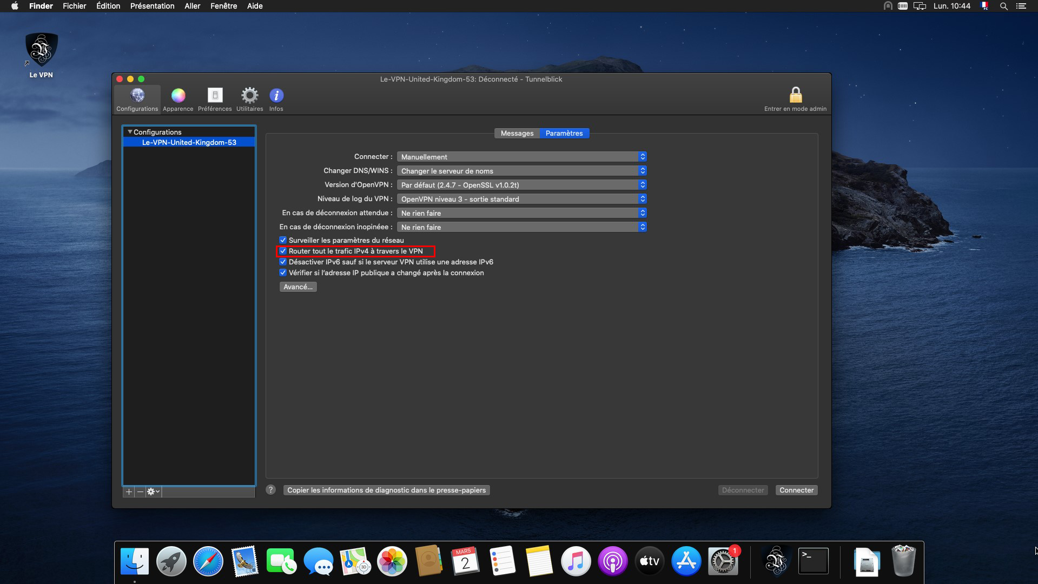Viewport: 1038px width, 584px height.
Task: Open Apple TV from the Dock
Action: [x=649, y=561]
